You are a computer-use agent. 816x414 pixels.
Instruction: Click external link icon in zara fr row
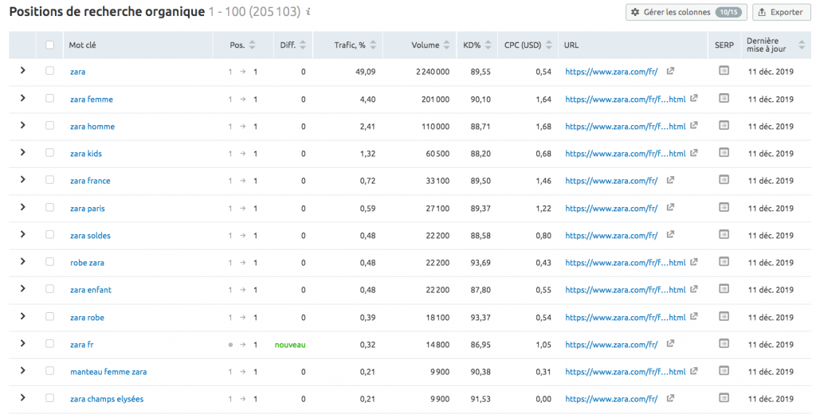click(x=670, y=343)
